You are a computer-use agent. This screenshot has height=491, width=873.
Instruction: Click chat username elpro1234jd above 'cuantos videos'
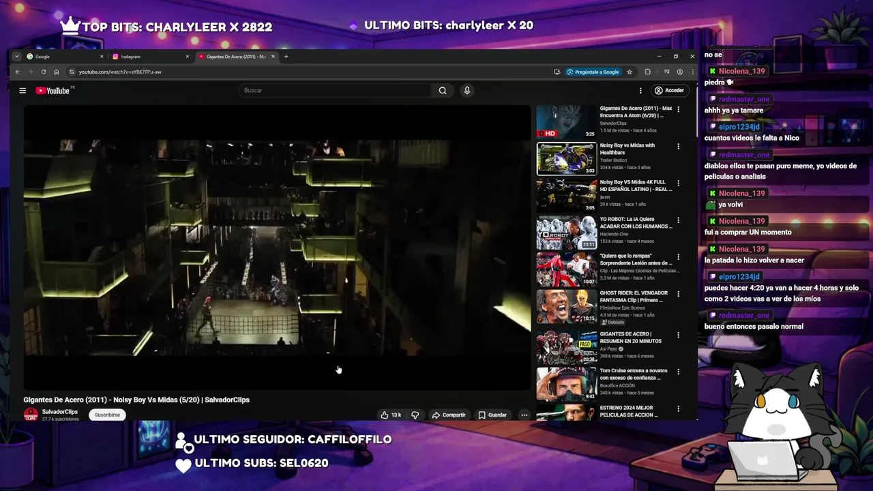739,127
